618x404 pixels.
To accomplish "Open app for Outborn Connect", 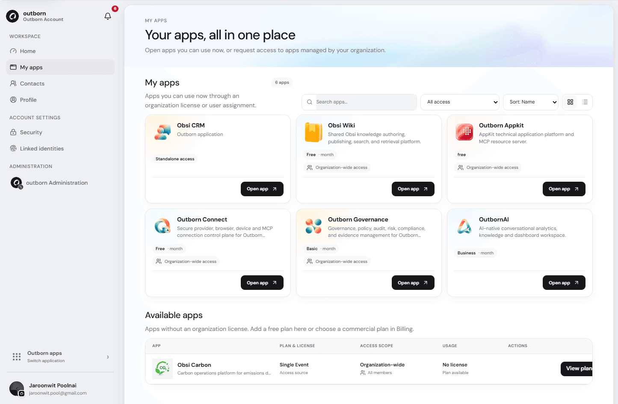I will (262, 283).
